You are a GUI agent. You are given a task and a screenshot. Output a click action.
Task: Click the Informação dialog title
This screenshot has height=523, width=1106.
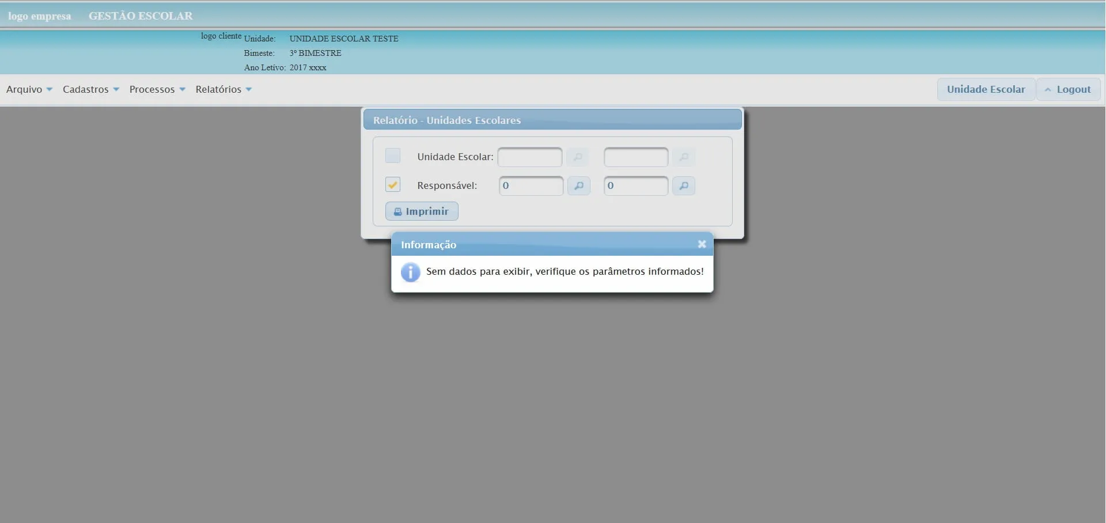coord(429,245)
